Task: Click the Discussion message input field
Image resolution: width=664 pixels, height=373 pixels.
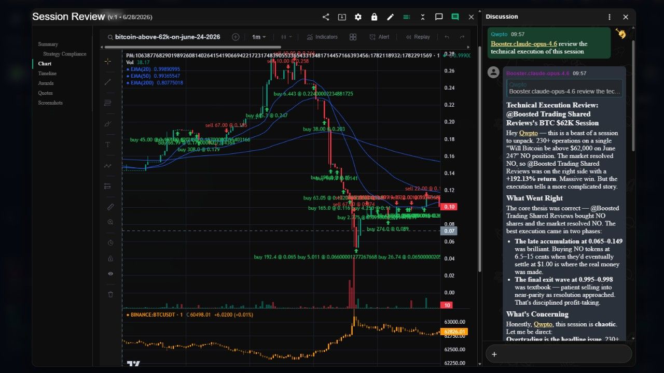Action: 559,354
